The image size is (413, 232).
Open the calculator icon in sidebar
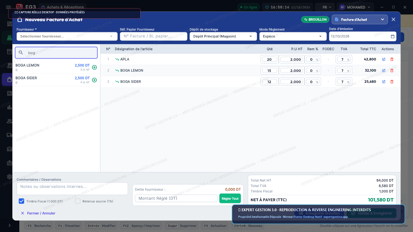pos(9,93)
